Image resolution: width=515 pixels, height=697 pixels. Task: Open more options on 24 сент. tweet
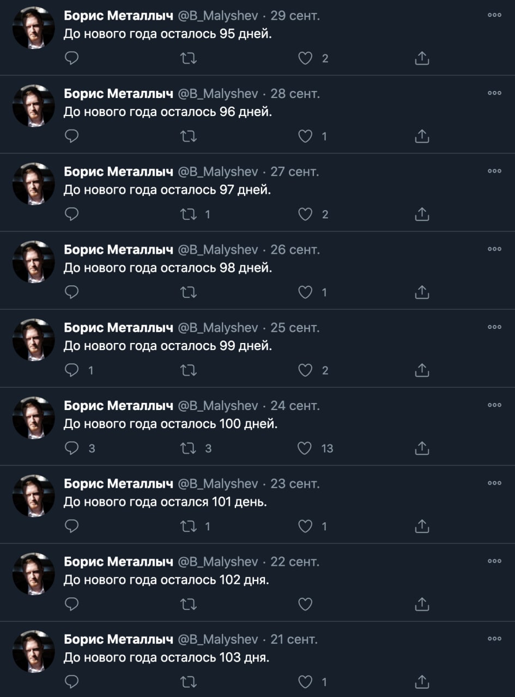[494, 405]
